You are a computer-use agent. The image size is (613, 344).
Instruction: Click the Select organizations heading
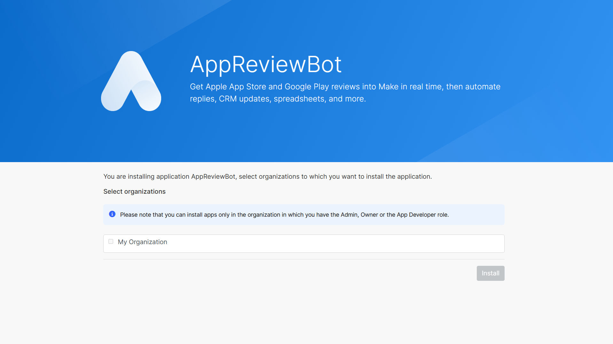coord(134,191)
